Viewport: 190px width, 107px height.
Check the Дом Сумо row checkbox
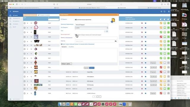point(25,89)
